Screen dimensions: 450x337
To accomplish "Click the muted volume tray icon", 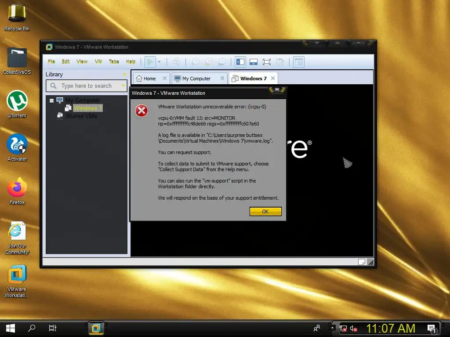I will (x=353, y=328).
